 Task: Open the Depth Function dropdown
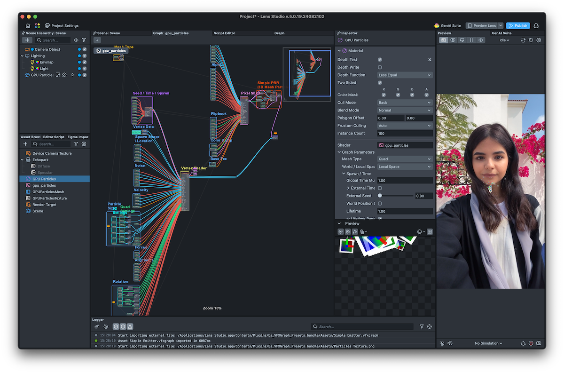coord(404,74)
